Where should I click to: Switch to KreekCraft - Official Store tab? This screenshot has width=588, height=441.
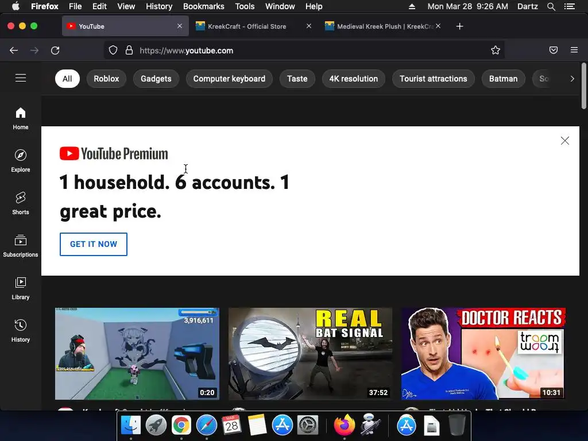[x=247, y=26]
